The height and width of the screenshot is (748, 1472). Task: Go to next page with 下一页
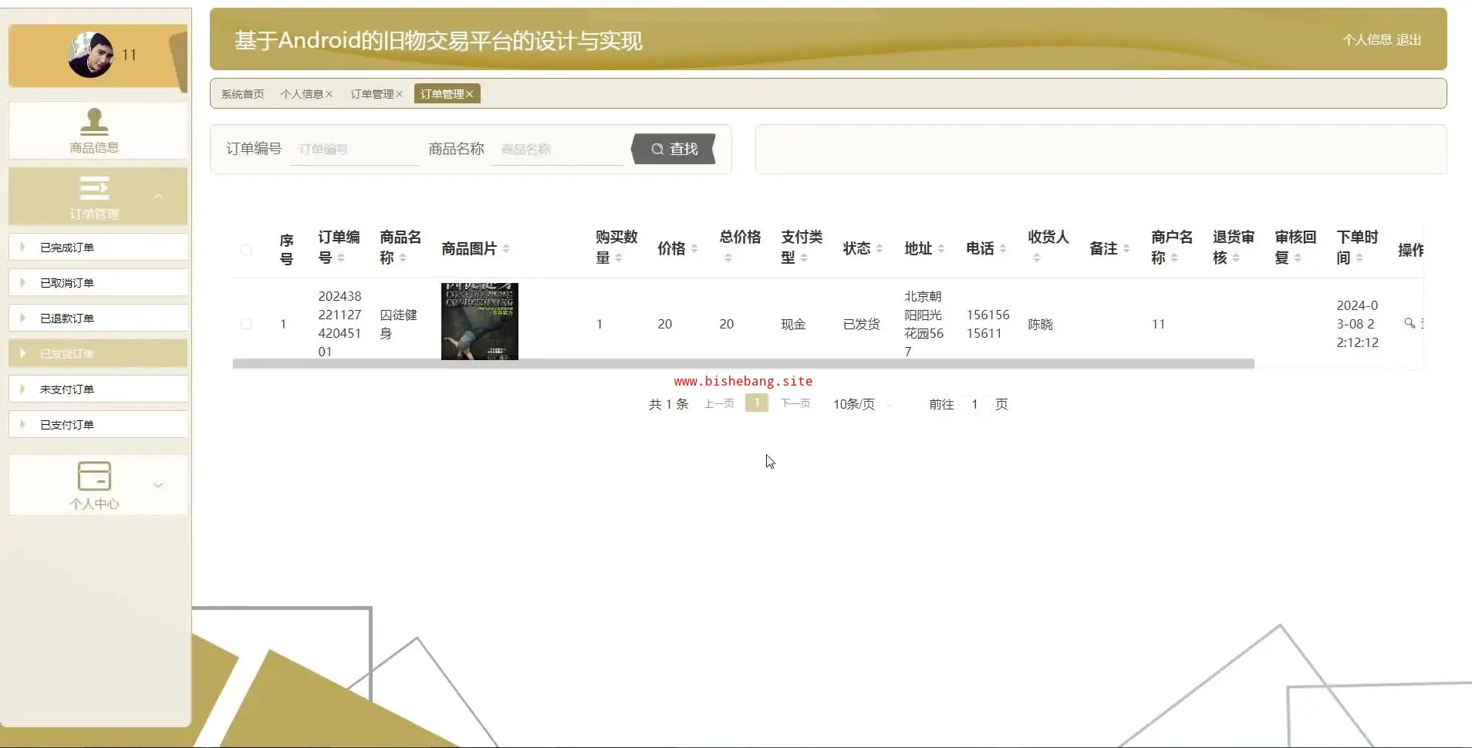point(795,404)
